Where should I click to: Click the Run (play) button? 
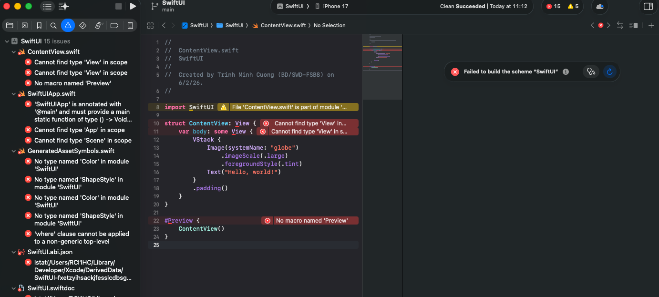(x=133, y=6)
